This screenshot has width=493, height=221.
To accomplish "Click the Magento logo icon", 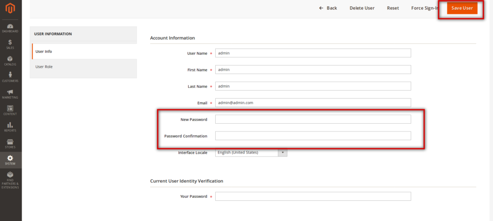I will (10, 9).
